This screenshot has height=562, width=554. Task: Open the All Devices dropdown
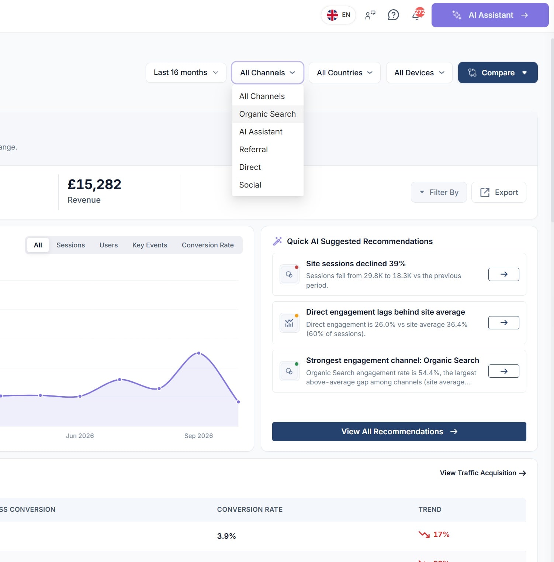pos(419,73)
